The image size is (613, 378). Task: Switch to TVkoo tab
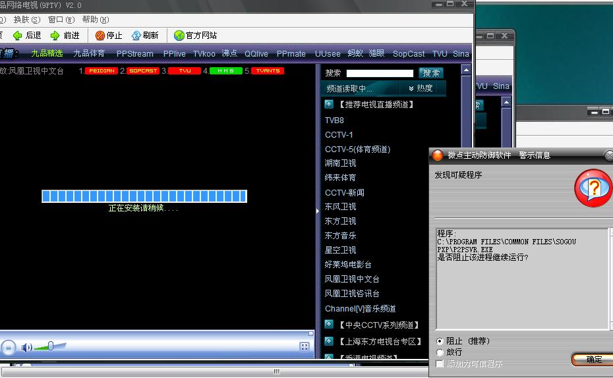tap(204, 54)
